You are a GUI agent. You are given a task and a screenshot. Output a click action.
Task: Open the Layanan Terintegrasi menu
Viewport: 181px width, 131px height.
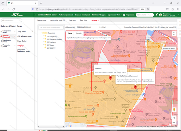(x=83, y=15)
